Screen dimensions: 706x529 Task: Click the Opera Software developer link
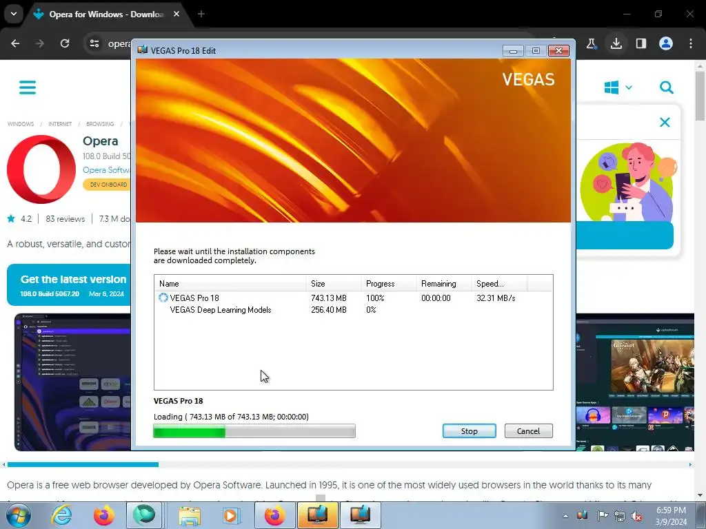pyautogui.click(x=107, y=170)
